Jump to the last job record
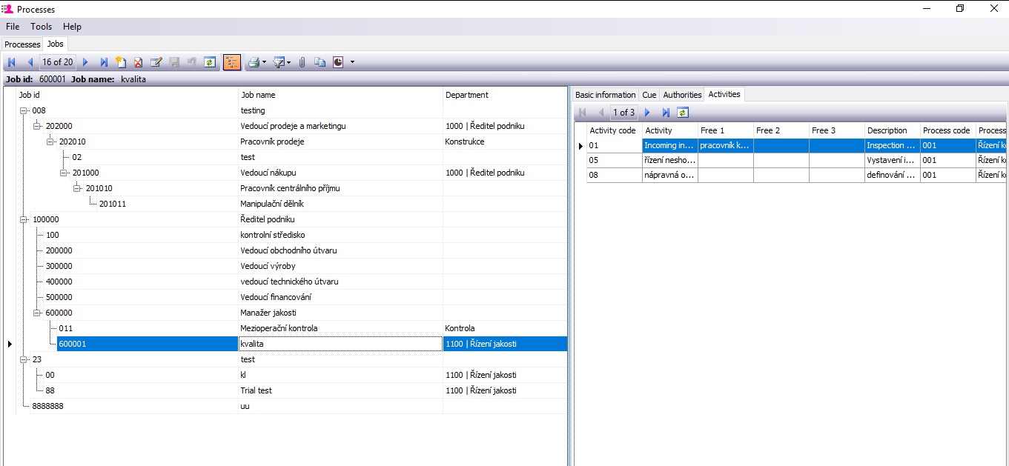The image size is (1009, 466). point(104,62)
